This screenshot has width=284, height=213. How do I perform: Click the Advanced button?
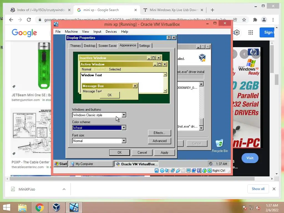coord(159,141)
